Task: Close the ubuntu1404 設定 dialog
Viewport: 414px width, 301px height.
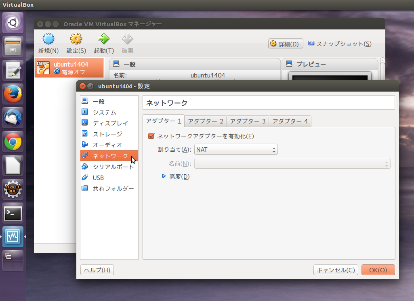Action: pos(82,86)
